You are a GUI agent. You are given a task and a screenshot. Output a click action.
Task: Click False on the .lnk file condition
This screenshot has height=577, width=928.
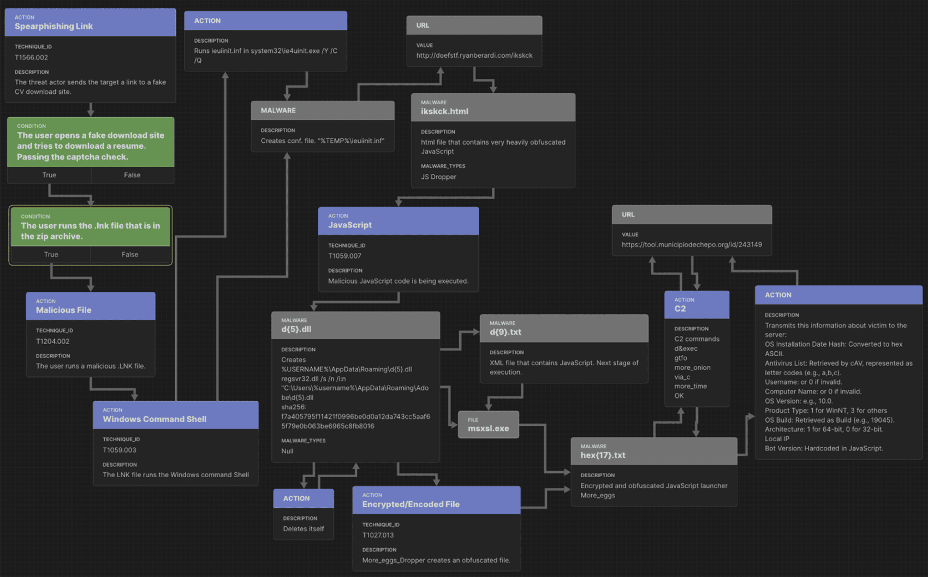[130, 255]
